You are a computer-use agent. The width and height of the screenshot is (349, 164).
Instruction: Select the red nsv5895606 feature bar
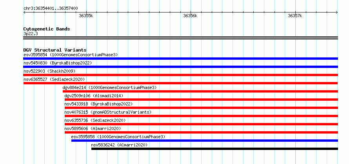point(202,132)
